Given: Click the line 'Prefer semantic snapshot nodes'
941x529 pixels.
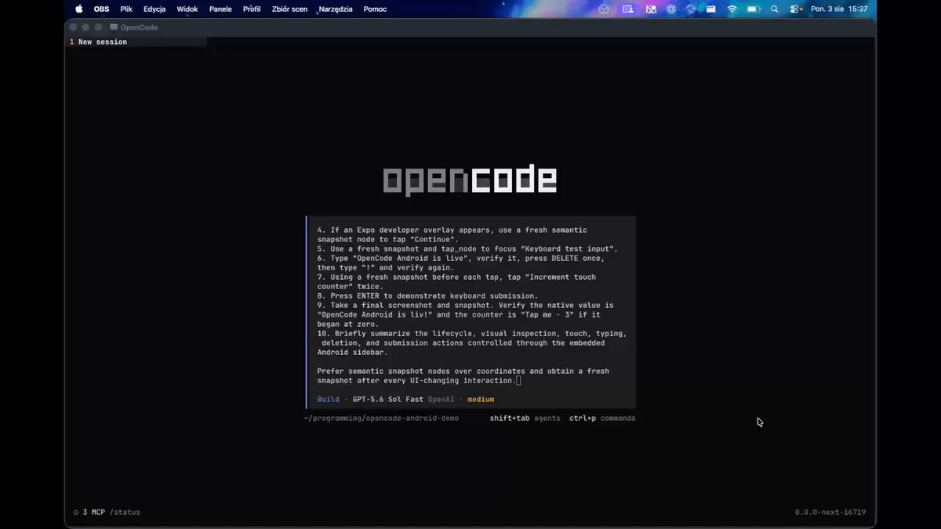Looking at the screenshot, I should point(463,371).
